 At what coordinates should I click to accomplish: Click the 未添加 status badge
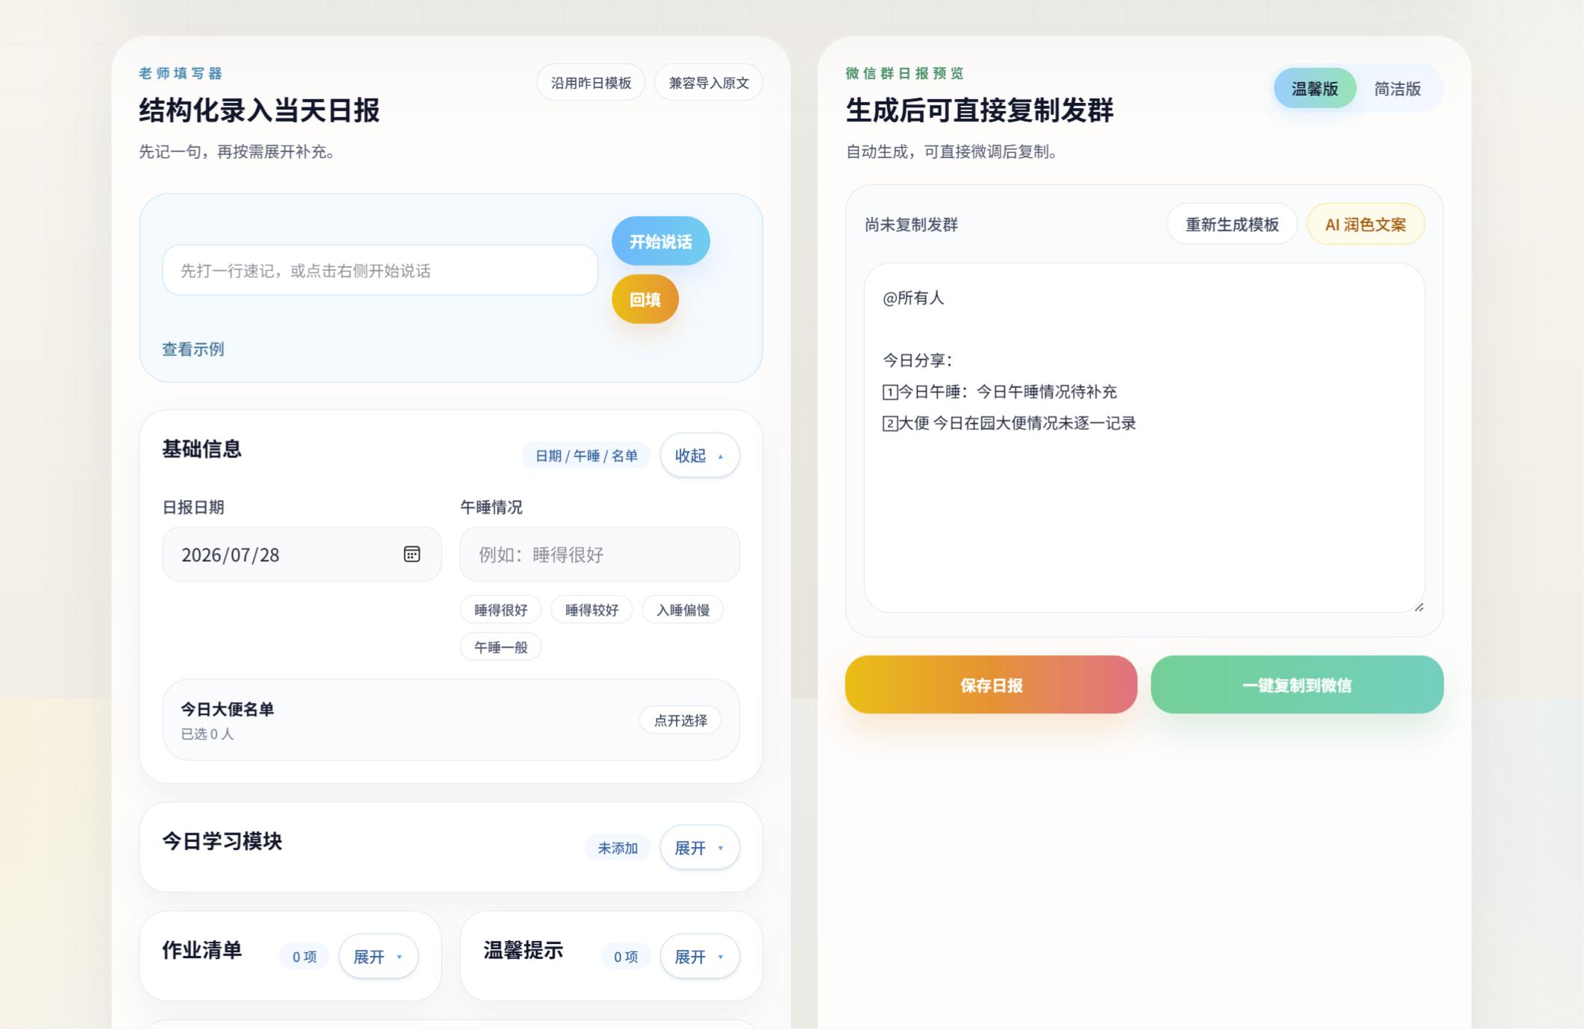tap(618, 848)
